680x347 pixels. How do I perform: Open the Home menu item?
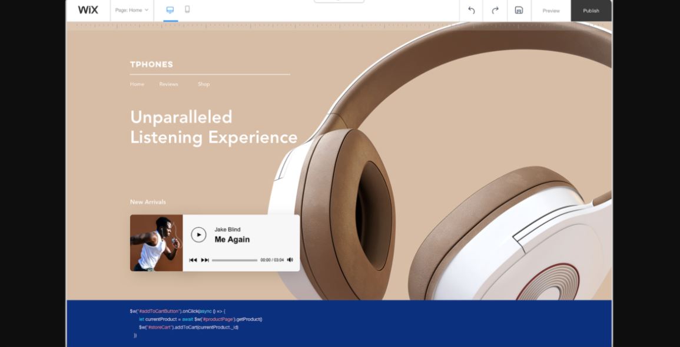[x=137, y=84]
